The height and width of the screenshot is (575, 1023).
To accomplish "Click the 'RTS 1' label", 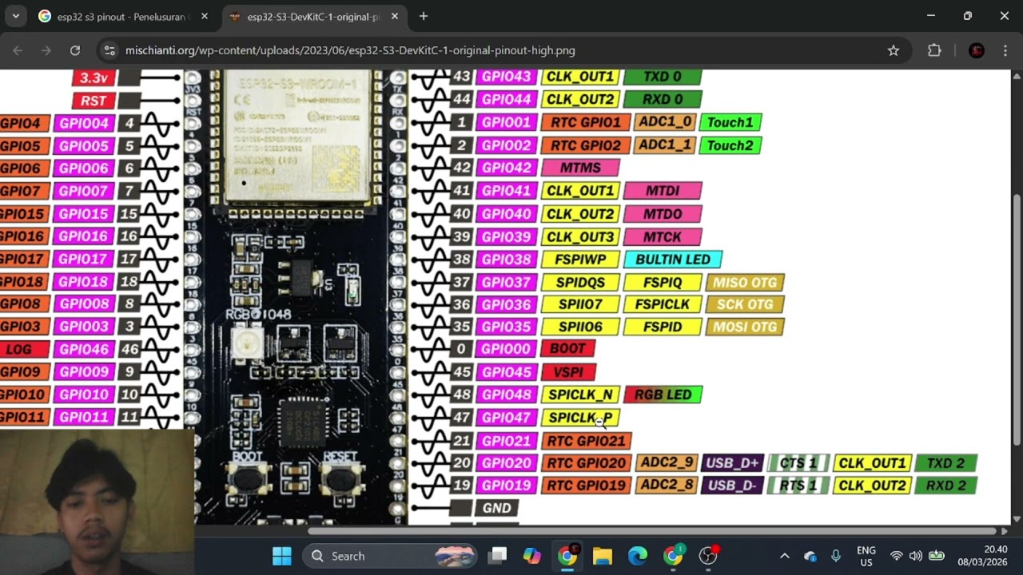I will point(798,486).
